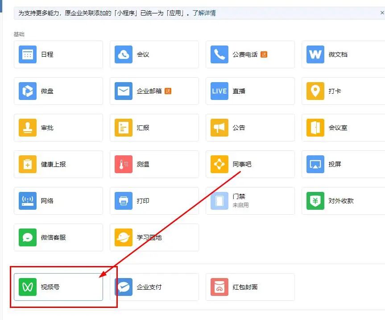
Task: Open the 会议室 door icon
Action: [x=315, y=128]
